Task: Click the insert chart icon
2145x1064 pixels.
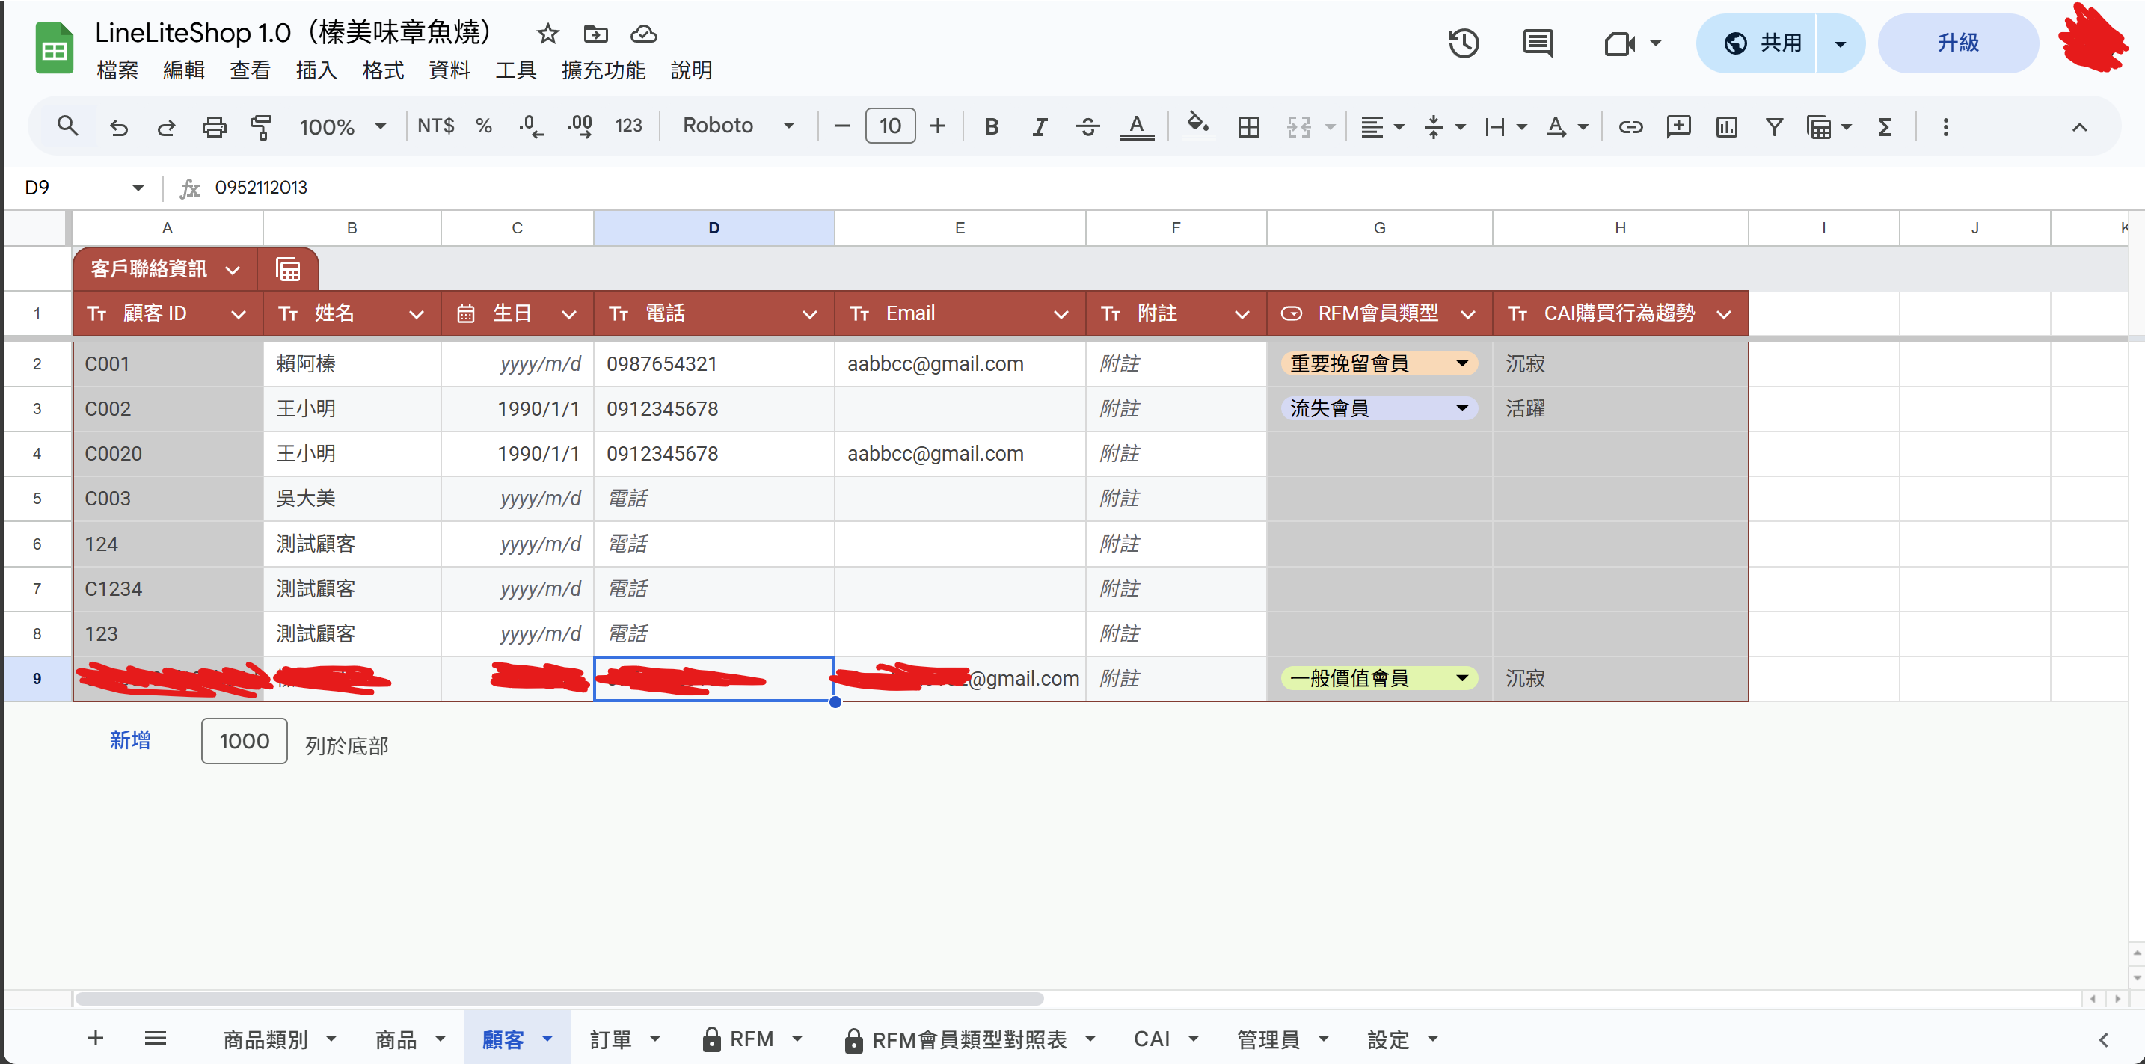Action: tap(1726, 126)
